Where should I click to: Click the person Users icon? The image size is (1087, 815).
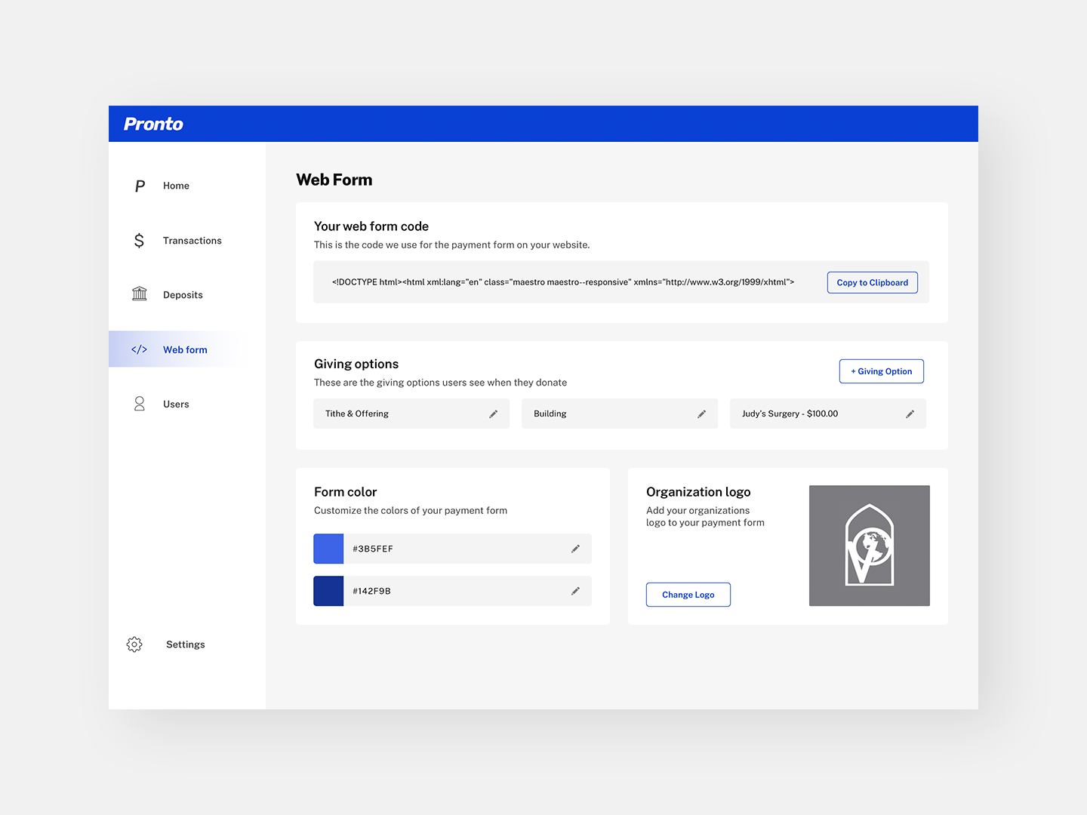tap(140, 404)
